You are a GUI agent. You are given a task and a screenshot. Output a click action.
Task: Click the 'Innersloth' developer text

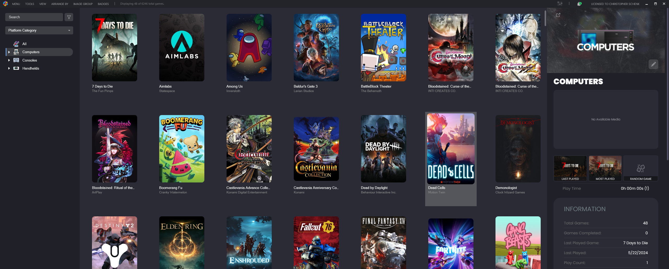[233, 91]
